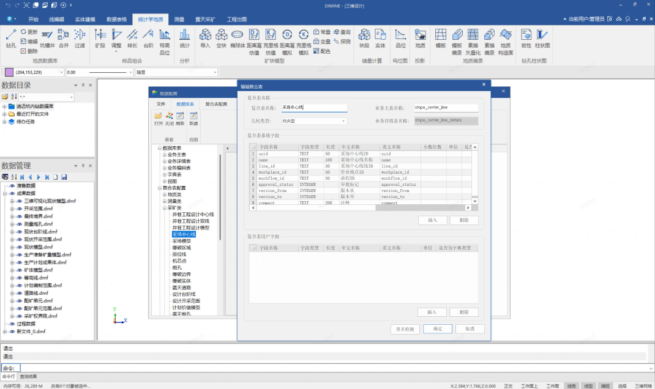Toggle visibility of 等高线.dmf

(19, 278)
